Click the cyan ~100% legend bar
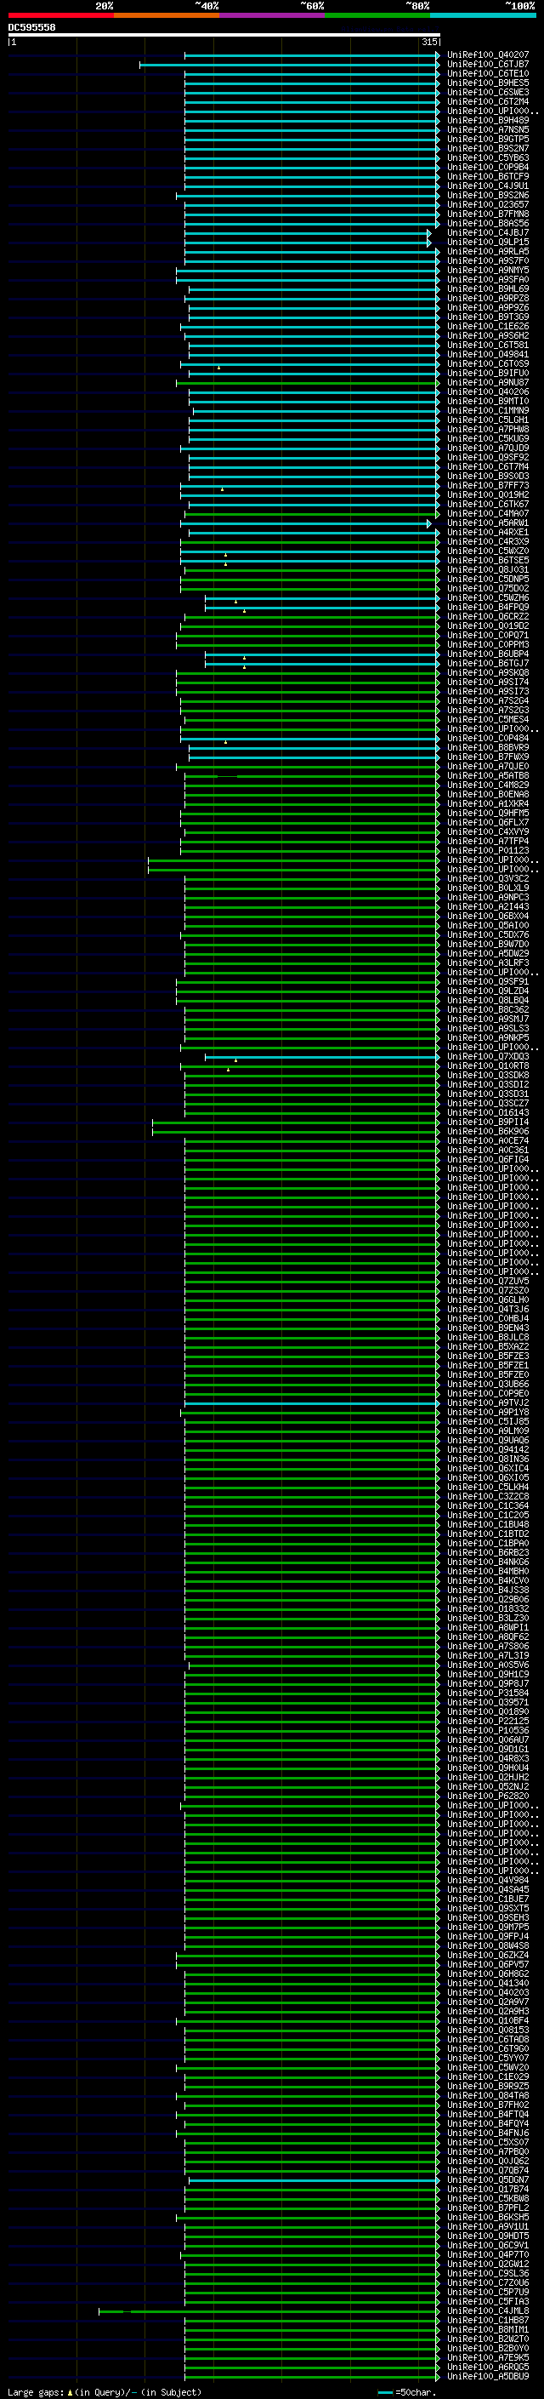The width and height of the screenshot is (544, 2399). point(483,15)
